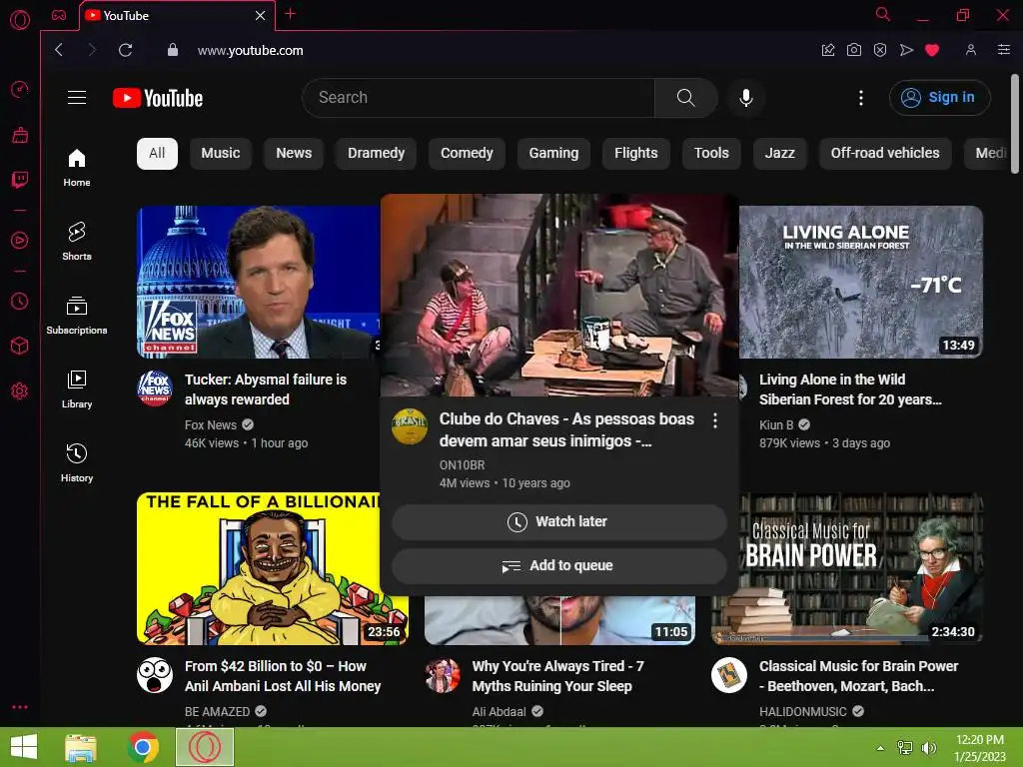This screenshot has width=1023, height=767.
Task: Toggle the YouTube hamburger guide menu
Action: [x=77, y=97]
